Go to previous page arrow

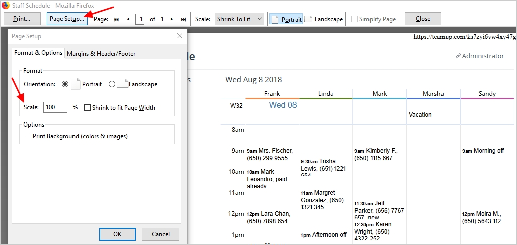click(x=128, y=19)
